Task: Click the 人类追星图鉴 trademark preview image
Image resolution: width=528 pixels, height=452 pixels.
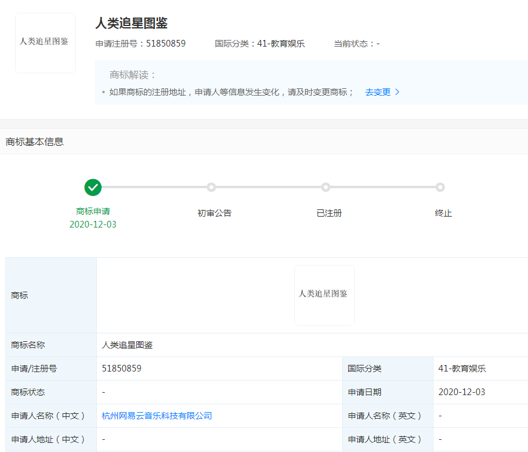Action: [325, 295]
